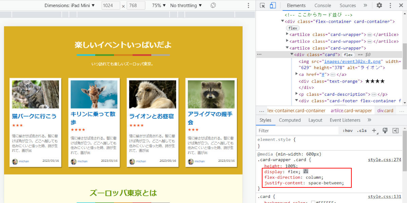Open DevTools settings gear
Viewport: 407px width, 203px height.
[x=379, y=5]
